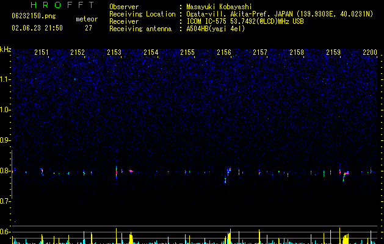Image resolution: width=384 pixels, height=244 pixels.
Task: Click time marker 2156
Action: pos(224,52)
